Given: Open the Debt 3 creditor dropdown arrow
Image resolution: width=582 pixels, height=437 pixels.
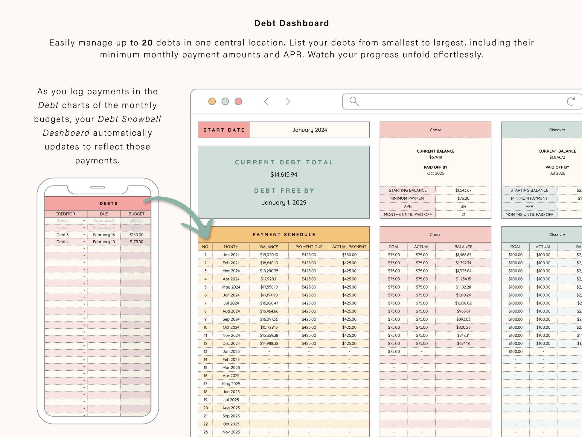Looking at the screenshot, I should [x=84, y=235].
